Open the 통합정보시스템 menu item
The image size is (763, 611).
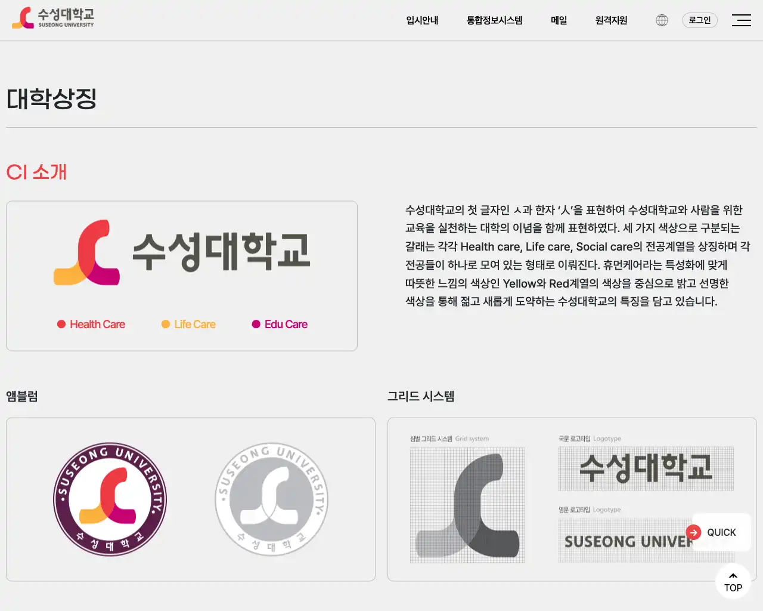495,20
